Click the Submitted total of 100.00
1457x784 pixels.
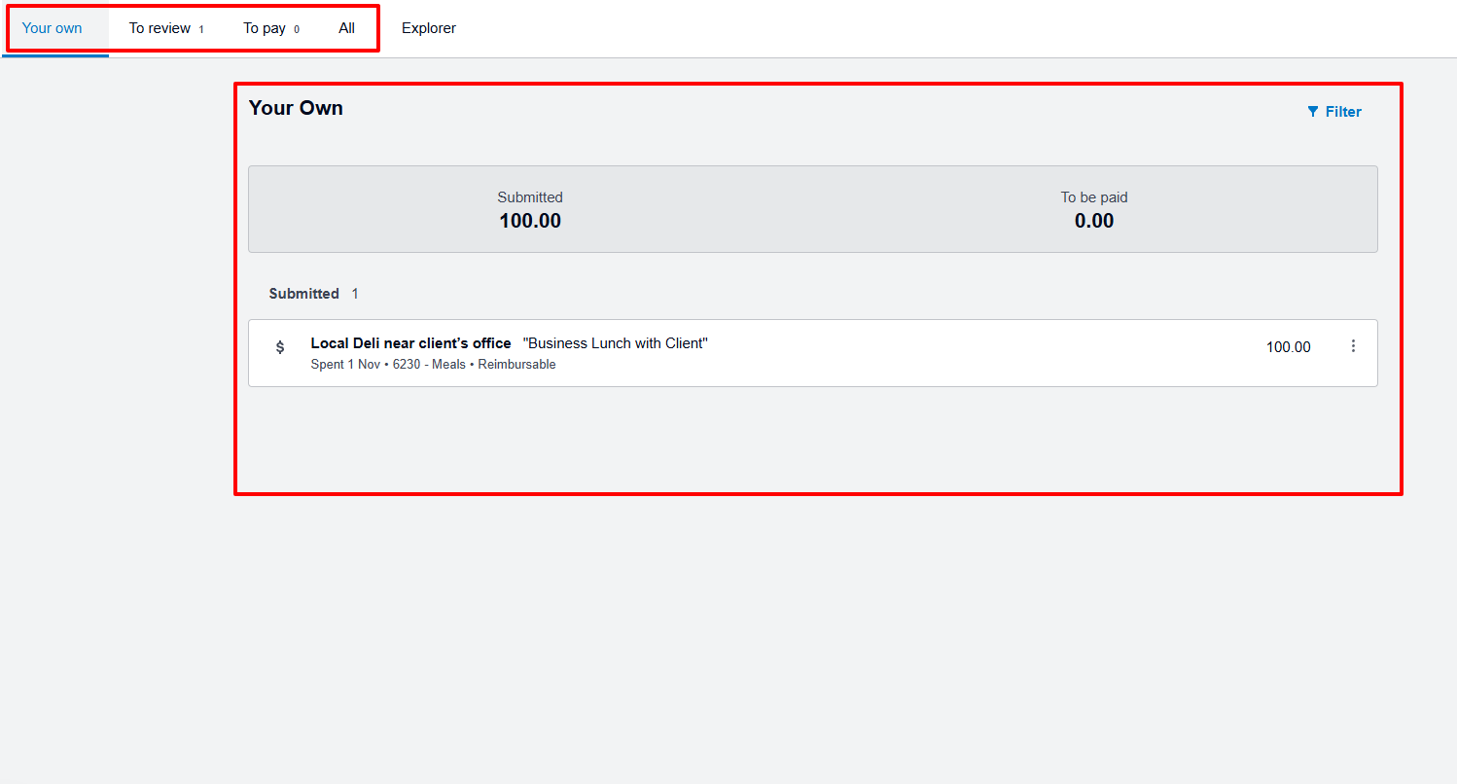click(x=530, y=220)
